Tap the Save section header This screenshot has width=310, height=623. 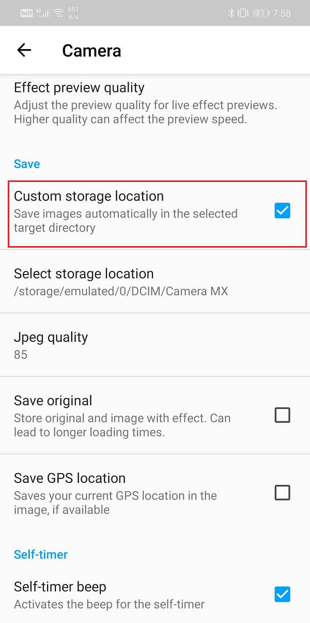coord(27,164)
